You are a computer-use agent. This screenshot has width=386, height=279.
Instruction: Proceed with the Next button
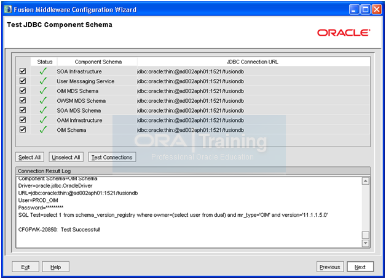[x=360, y=267]
